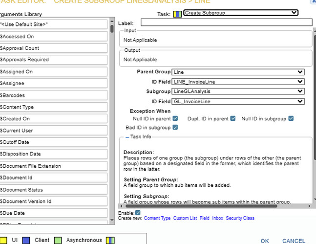The width and height of the screenshot is (316, 244).
Task: Toggle Null ID in parent checkbox
Action: [x=175, y=118]
